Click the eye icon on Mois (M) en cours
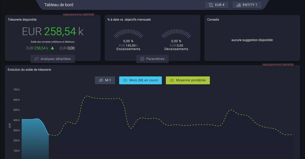305x159 pixels. click(x=125, y=80)
